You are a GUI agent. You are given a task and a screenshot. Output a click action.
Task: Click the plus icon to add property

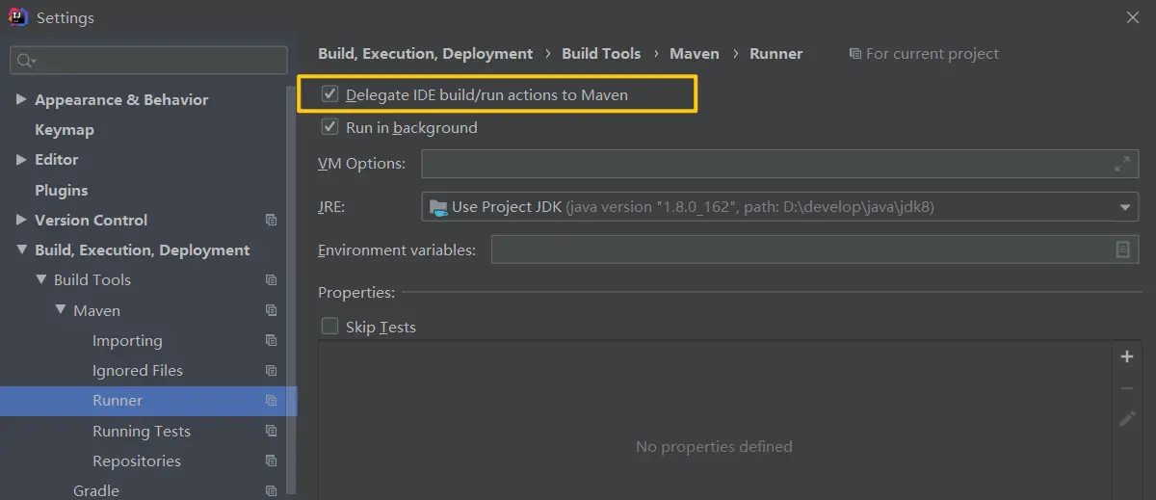point(1127,357)
